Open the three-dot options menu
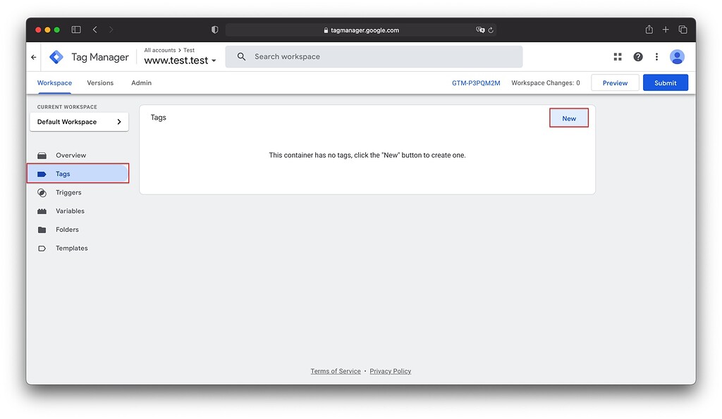 tap(656, 56)
